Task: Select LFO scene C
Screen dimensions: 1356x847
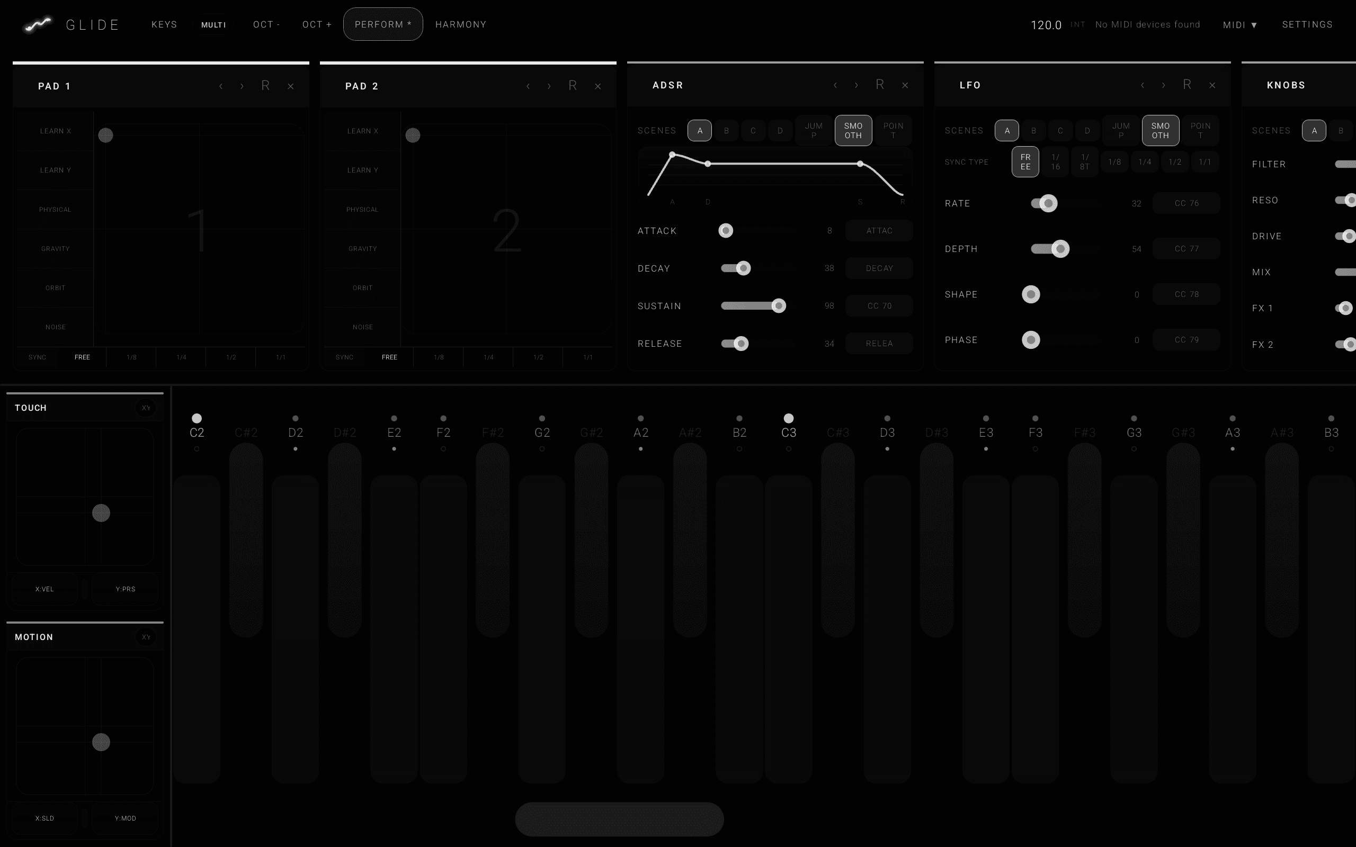Action: tap(1060, 131)
